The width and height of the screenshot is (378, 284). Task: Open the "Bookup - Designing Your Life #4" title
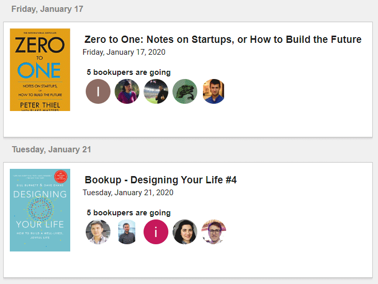[161, 180]
